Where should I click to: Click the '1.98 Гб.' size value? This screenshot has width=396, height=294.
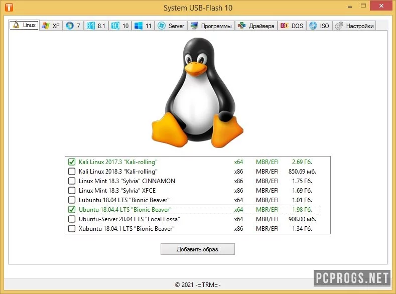(302, 209)
